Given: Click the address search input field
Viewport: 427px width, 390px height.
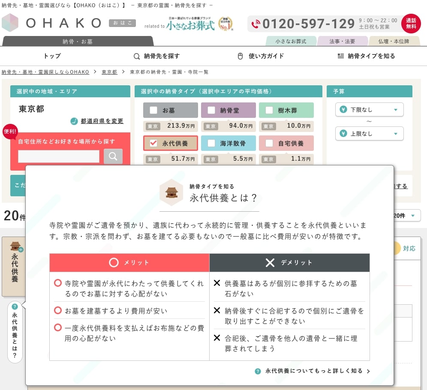Looking at the screenshot, I should coord(59,156).
